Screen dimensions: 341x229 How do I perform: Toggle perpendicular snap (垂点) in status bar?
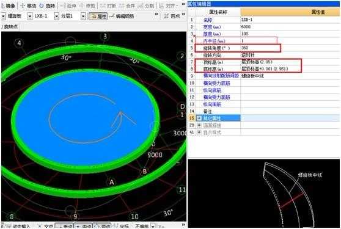[x=64, y=226]
